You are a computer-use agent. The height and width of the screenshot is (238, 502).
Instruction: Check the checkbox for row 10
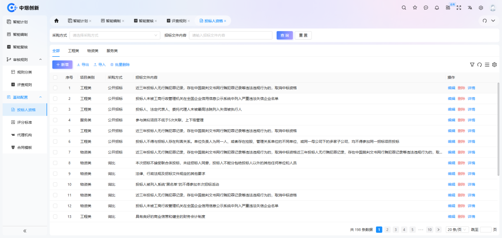tap(55, 185)
